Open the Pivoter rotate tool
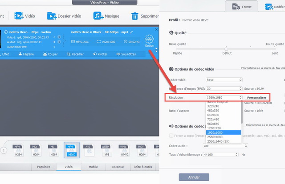The image size is (285, 184). 100,54
